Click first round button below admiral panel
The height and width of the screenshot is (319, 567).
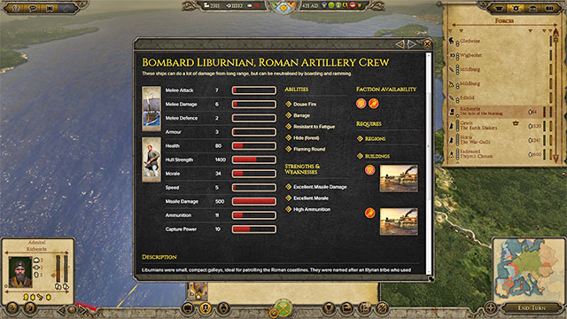(12, 308)
